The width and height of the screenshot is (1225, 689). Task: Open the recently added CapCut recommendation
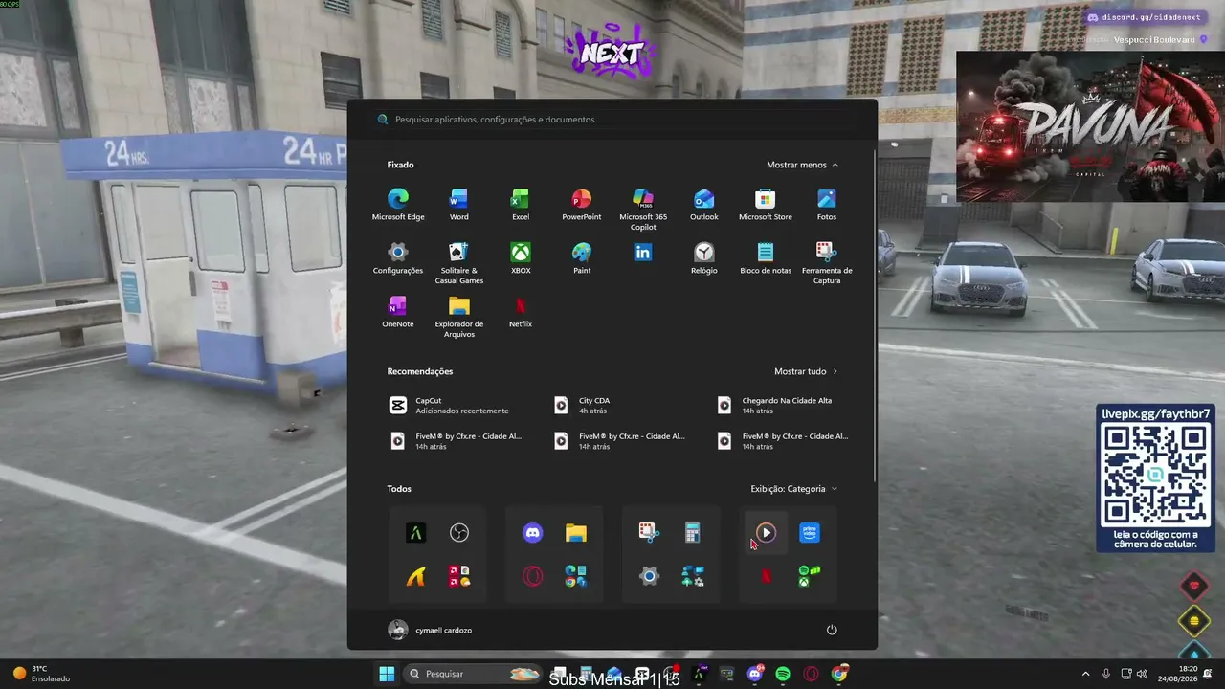tap(463, 406)
